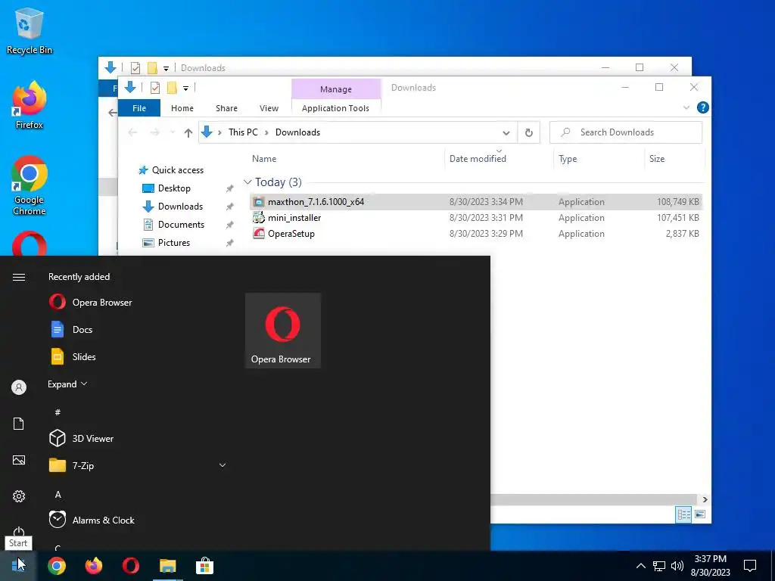Open Google Chrome from taskbar

[57, 566]
